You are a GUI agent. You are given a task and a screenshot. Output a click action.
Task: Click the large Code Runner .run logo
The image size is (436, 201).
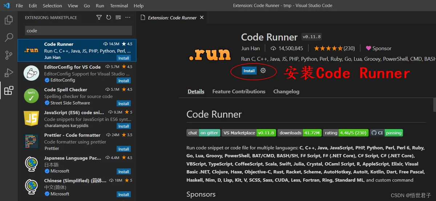pos(210,54)
